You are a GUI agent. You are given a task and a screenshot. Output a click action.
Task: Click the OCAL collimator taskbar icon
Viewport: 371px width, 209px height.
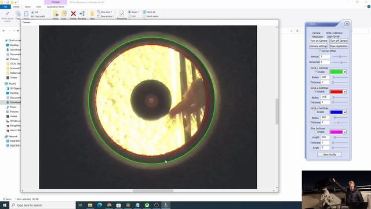(x=166, y=205)
